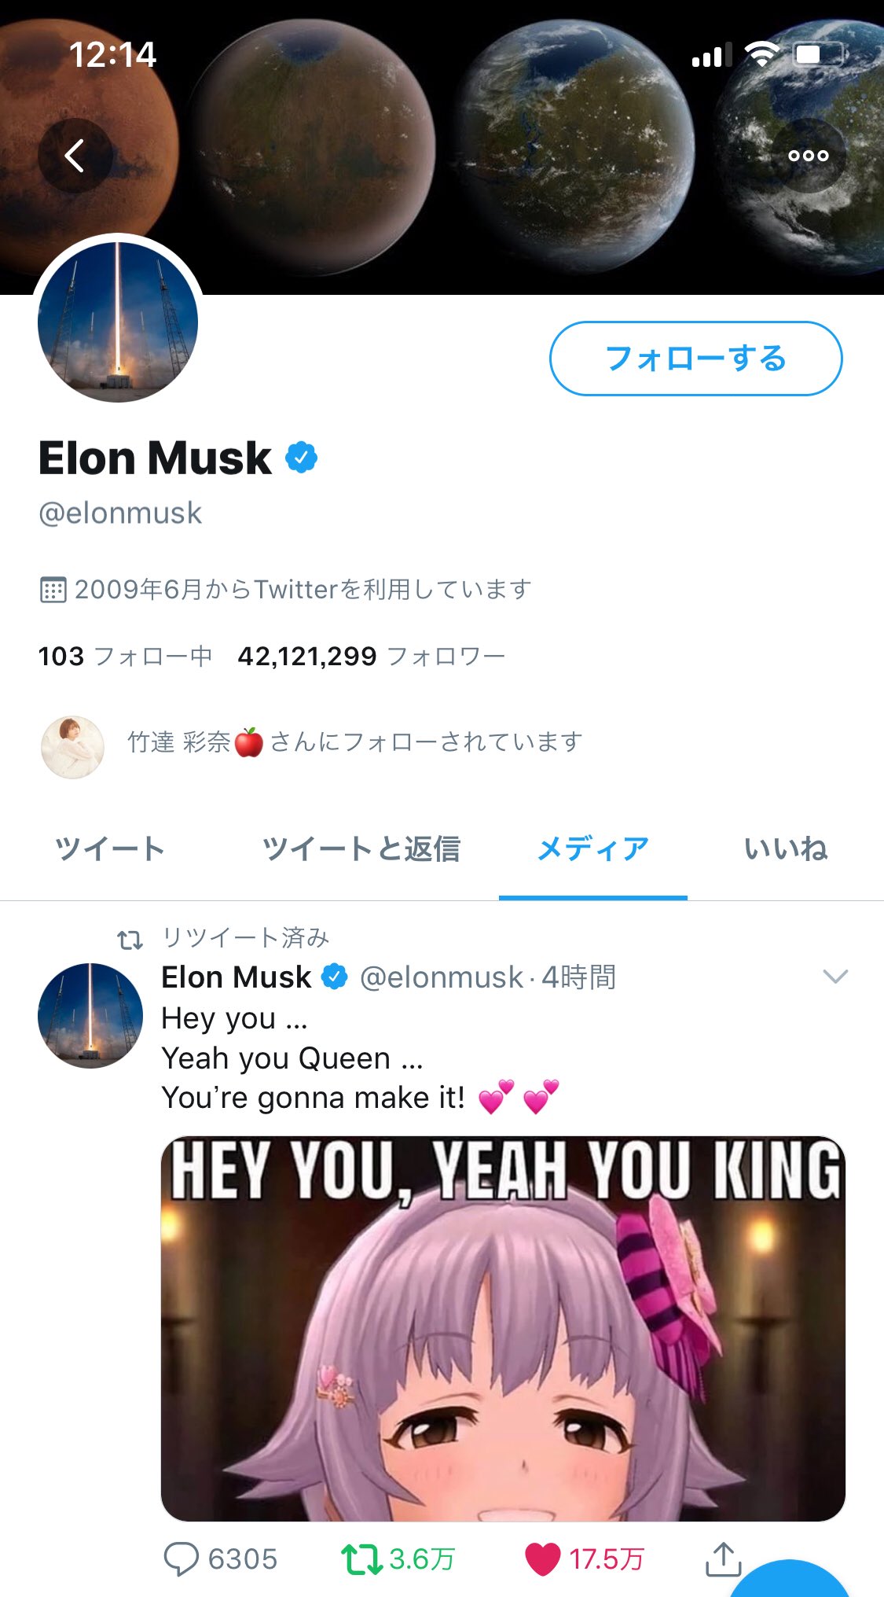Tap the blue compose tweet floating button
Viewport: 884px width, 1597px height.
[x=794, y=1580]
